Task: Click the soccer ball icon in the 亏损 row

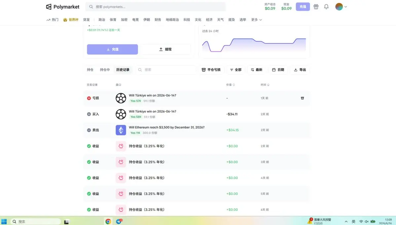Action: click(x=121, y=98)
